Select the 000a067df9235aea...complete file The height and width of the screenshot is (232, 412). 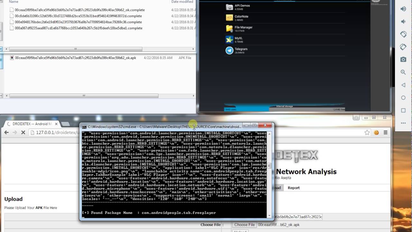click(79, 28)
